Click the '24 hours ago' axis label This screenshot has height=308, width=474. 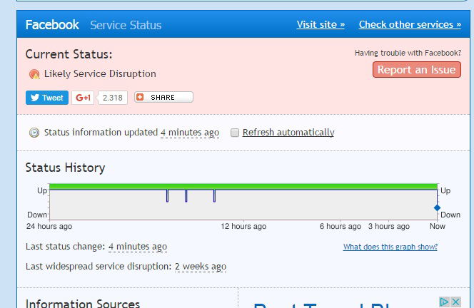coord(49,226)
